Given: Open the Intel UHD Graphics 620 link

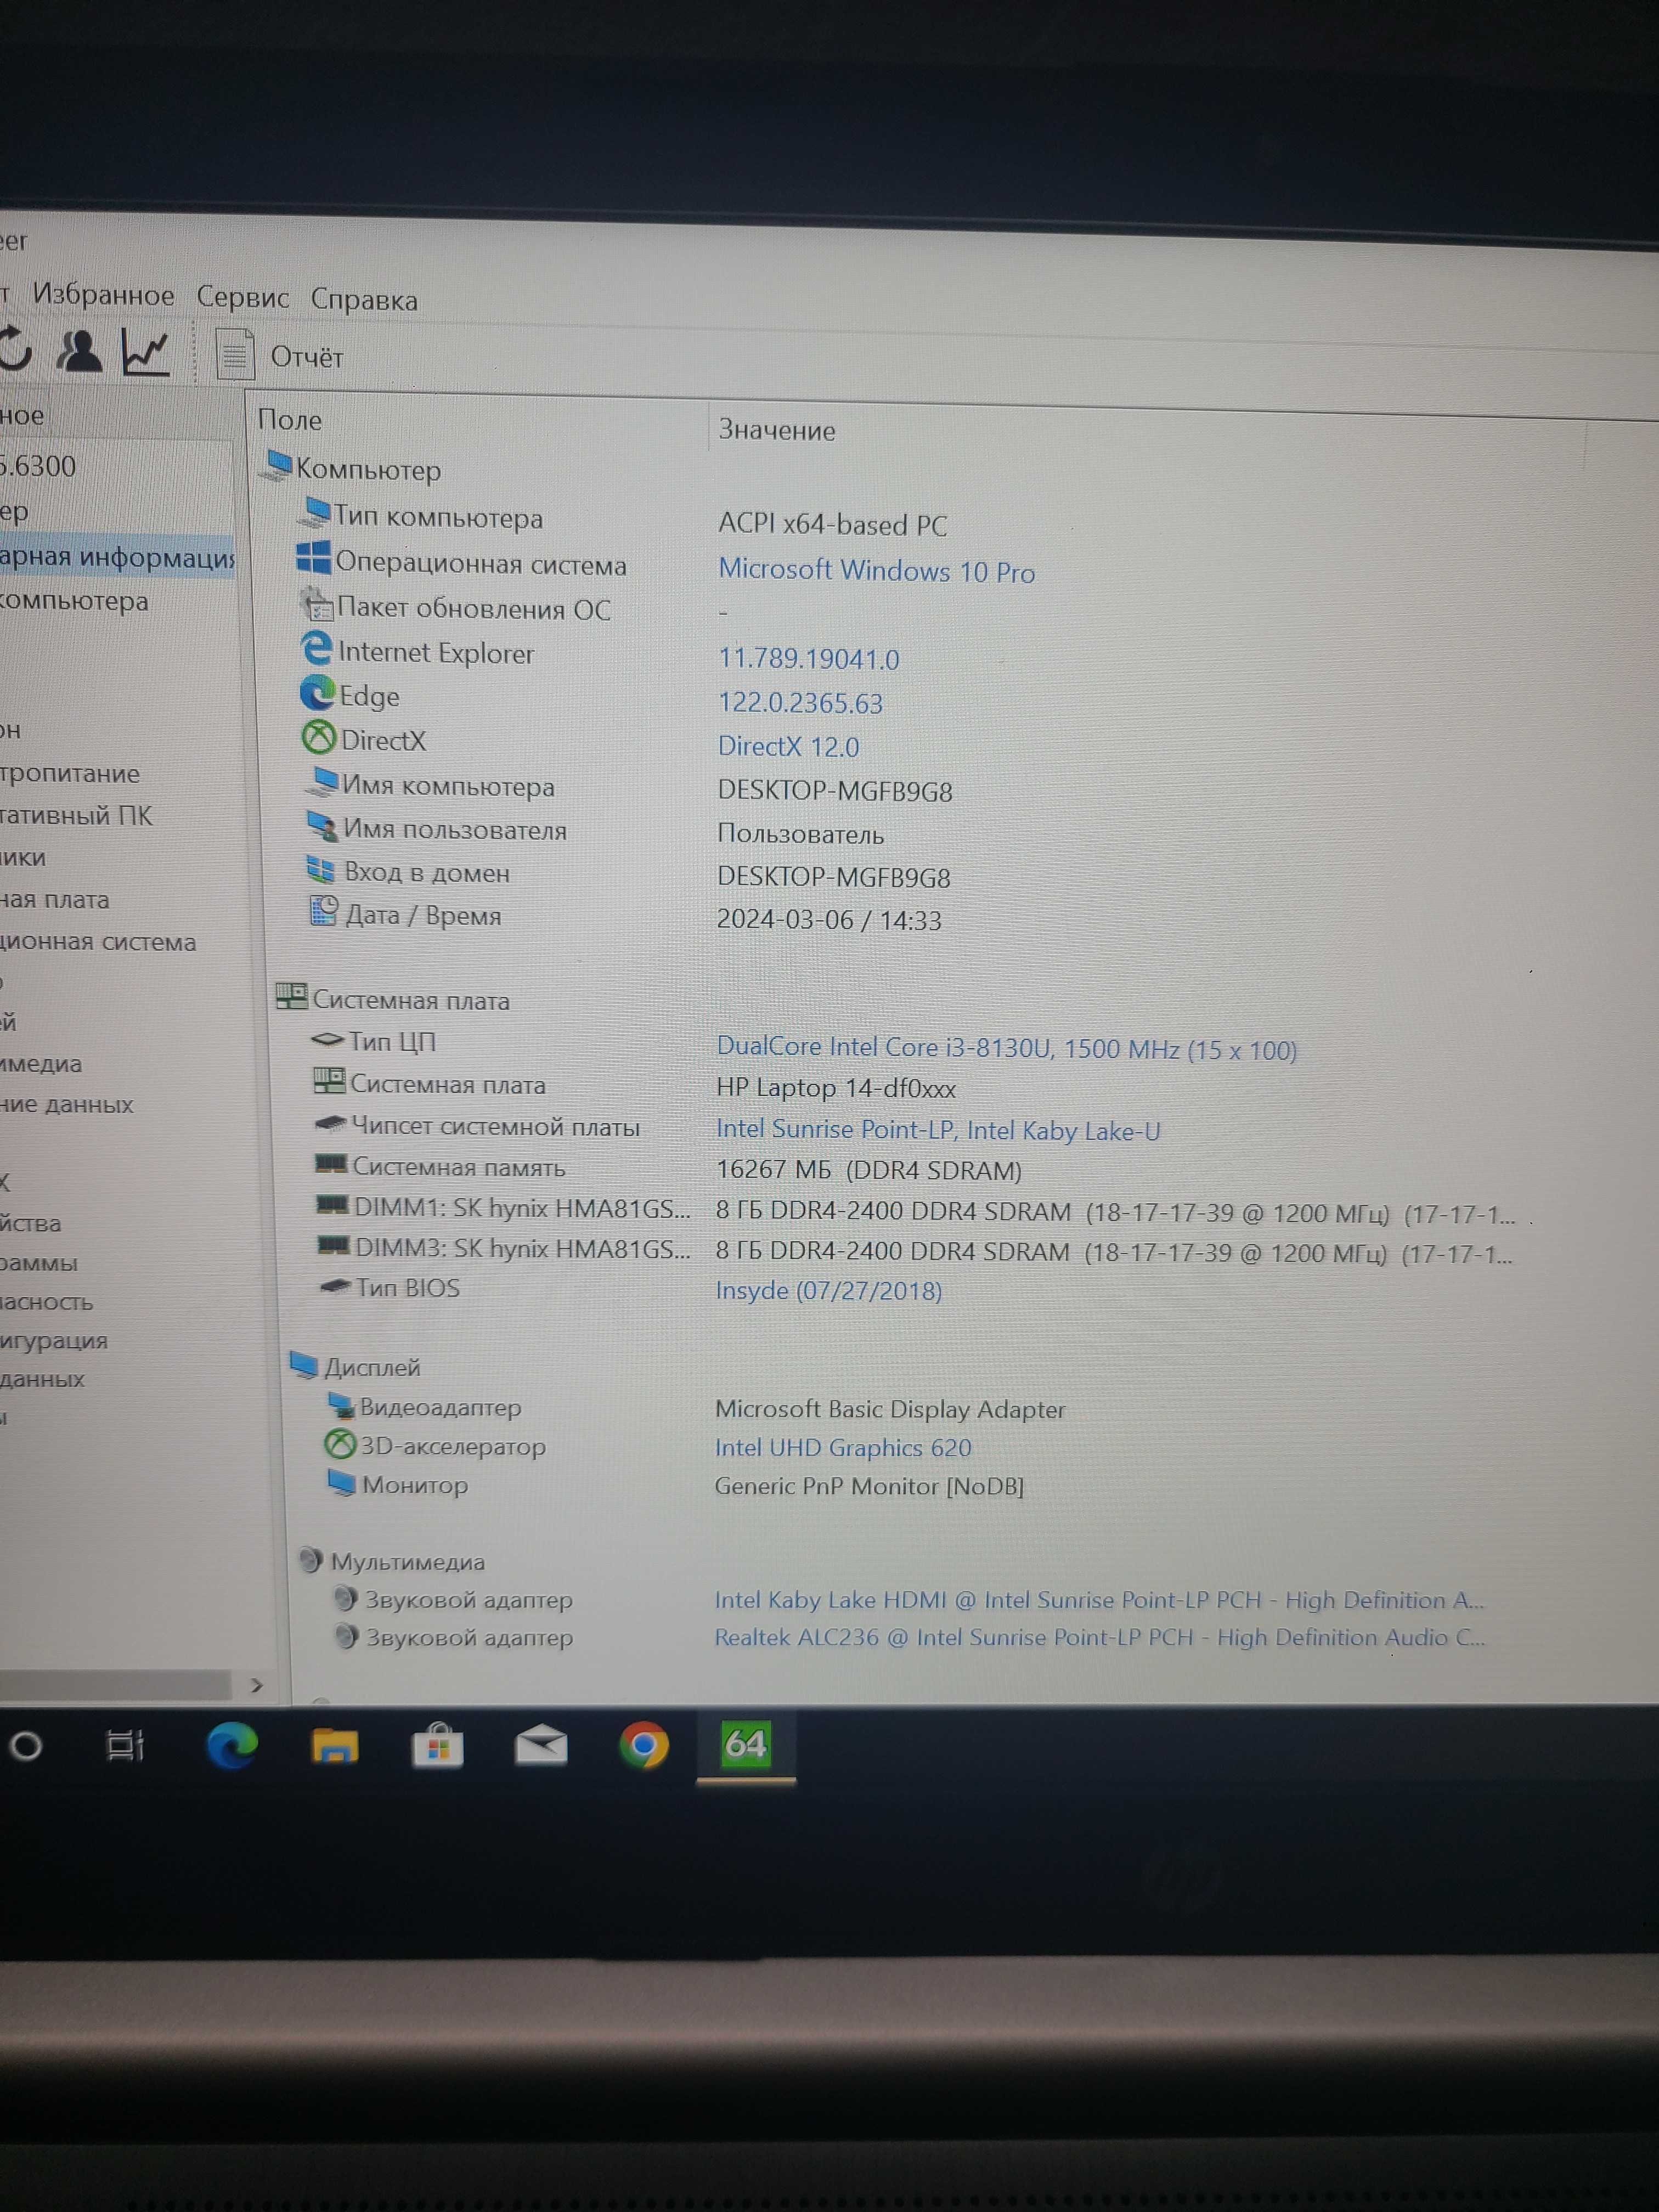Looking at the screenshot, I should [843, 1447].
